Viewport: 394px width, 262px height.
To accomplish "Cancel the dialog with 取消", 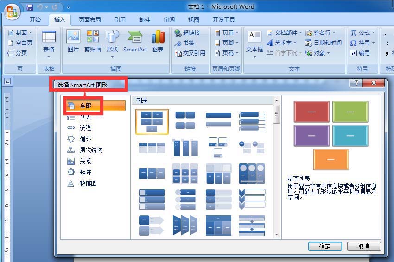I will [364, 246].
